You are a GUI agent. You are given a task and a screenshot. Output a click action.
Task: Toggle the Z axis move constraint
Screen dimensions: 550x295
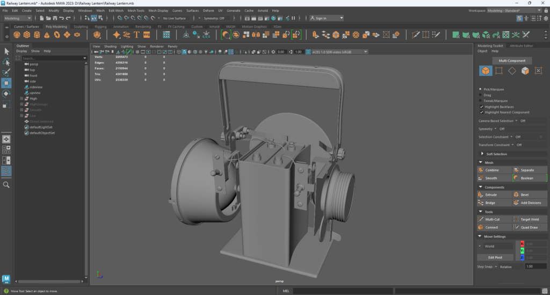522,257
